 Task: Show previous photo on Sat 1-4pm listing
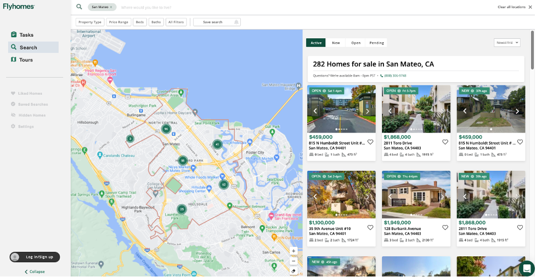(315, 111)
